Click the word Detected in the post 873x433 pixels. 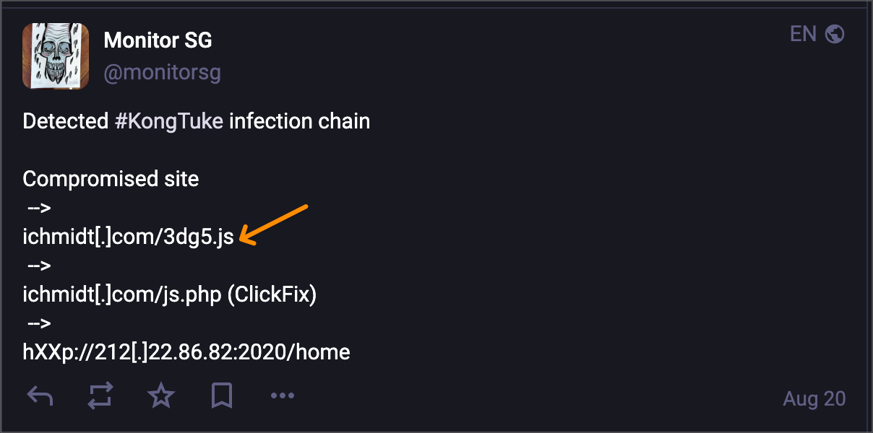(66, 121)
